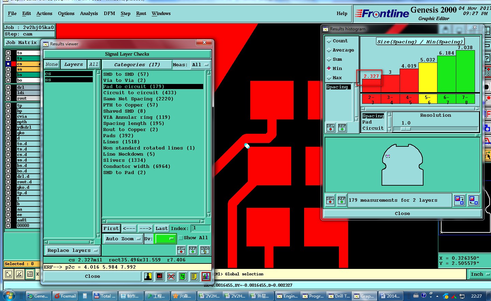Toggle checkbox for layer 'rout'
The width and height of the screenshot is (491, 301).
(8, 98)
